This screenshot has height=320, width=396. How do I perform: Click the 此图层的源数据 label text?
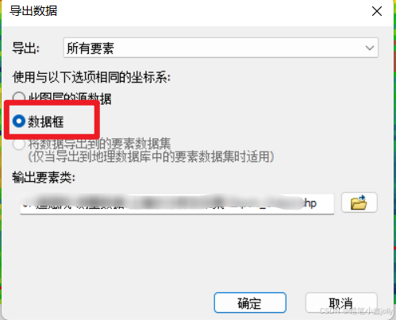pyautogui.click(x=70, y=98)
